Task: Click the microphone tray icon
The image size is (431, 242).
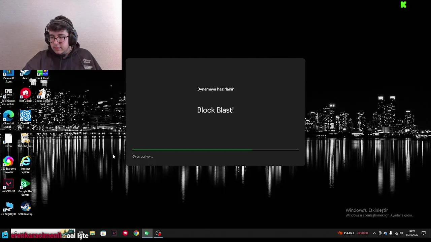Action: 391,233
